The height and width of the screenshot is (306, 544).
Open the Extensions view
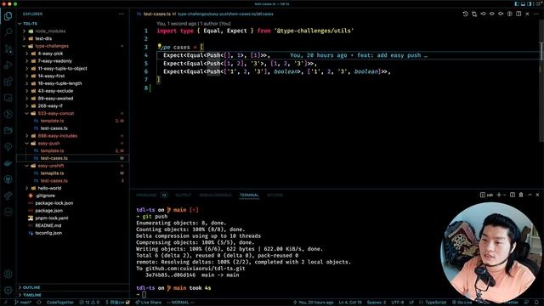tap(8, 82)
